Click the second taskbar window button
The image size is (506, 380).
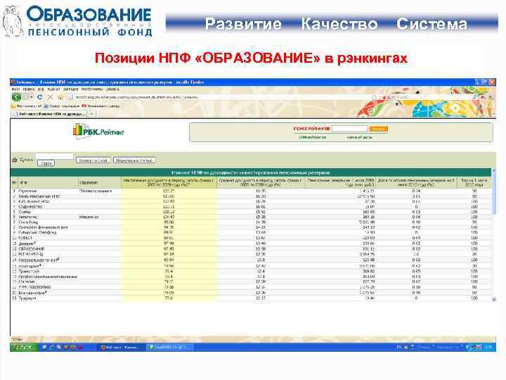tap(169, 348)
